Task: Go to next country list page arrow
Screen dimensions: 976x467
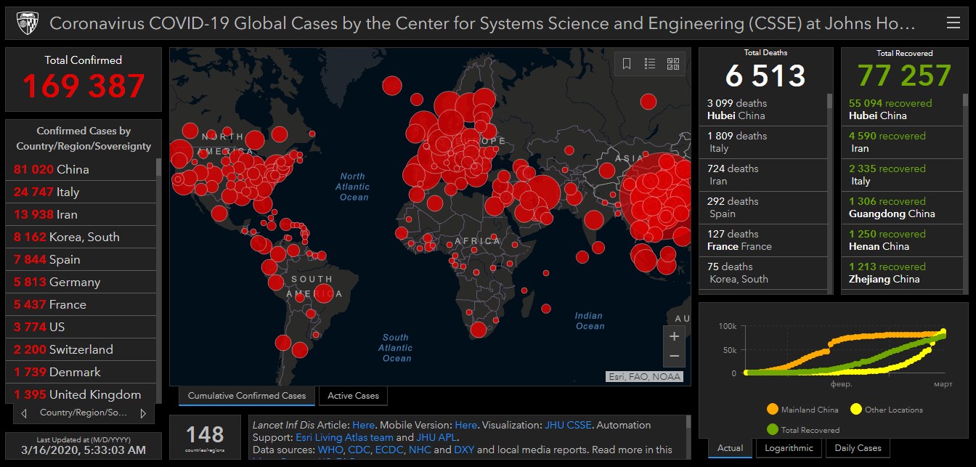Action: pyautogui.click(x=143, y=413)
